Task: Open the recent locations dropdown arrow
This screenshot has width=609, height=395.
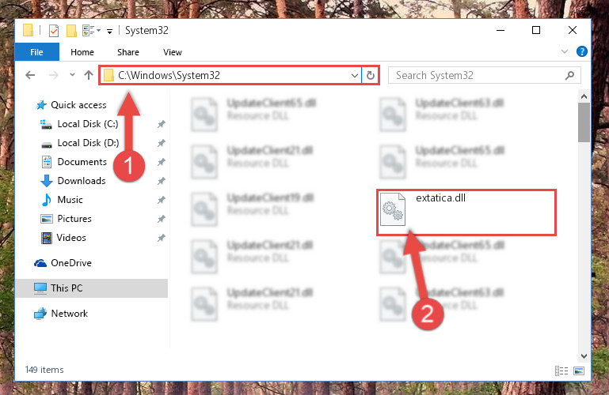Action: tap(72, 75)
